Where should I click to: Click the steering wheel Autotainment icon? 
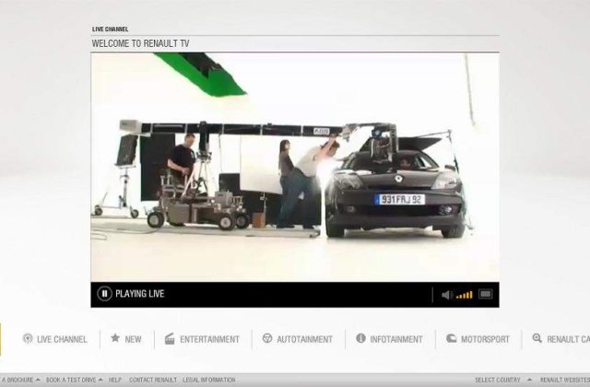(267, 338)
